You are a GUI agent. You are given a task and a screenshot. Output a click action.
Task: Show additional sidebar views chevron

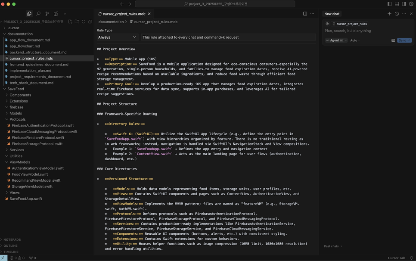[65, 14]
